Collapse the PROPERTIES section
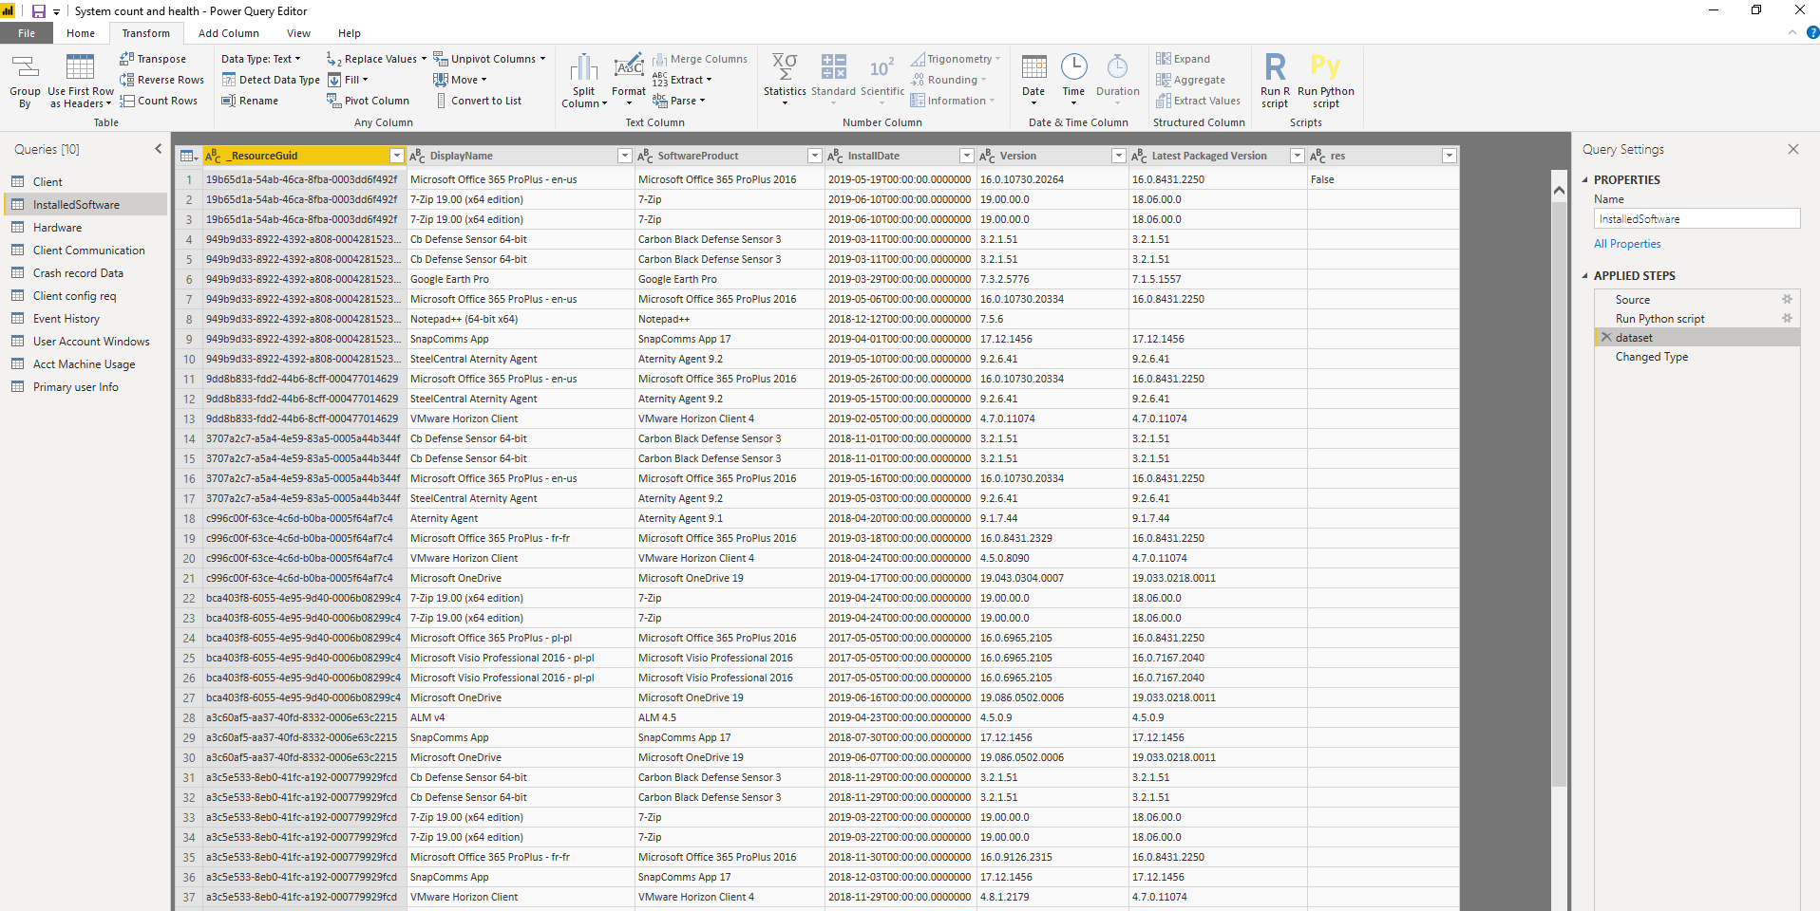Screen dimensions: 1820x911 (x=1584, y=180)
